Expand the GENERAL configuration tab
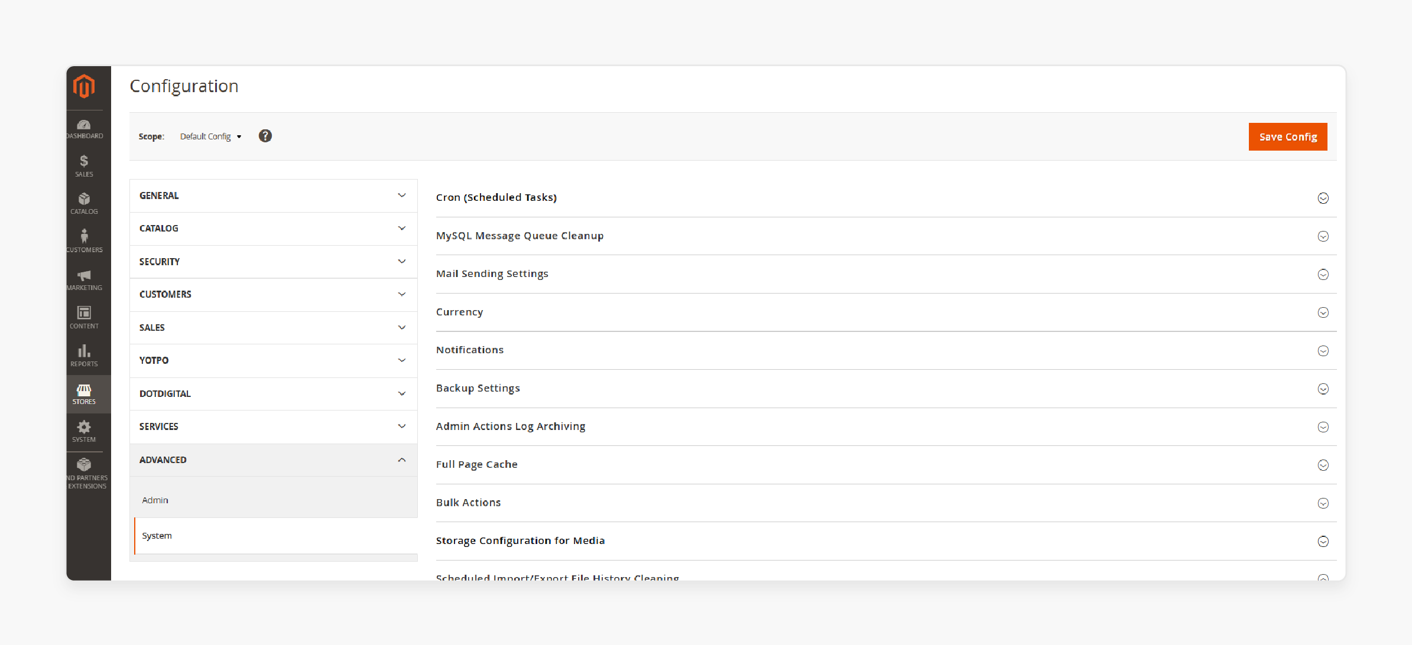Viewport: 1412px width, 645px height. point(274,196)
